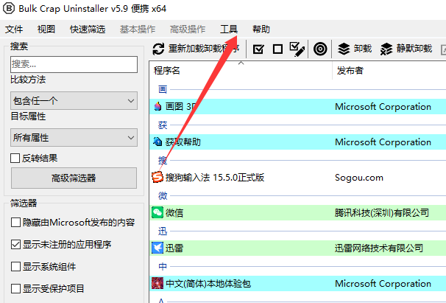Screen dimensions: 446x303
Task: Uncheck 显示未注册的应用程序 checkbox
Action: [15, 244]
